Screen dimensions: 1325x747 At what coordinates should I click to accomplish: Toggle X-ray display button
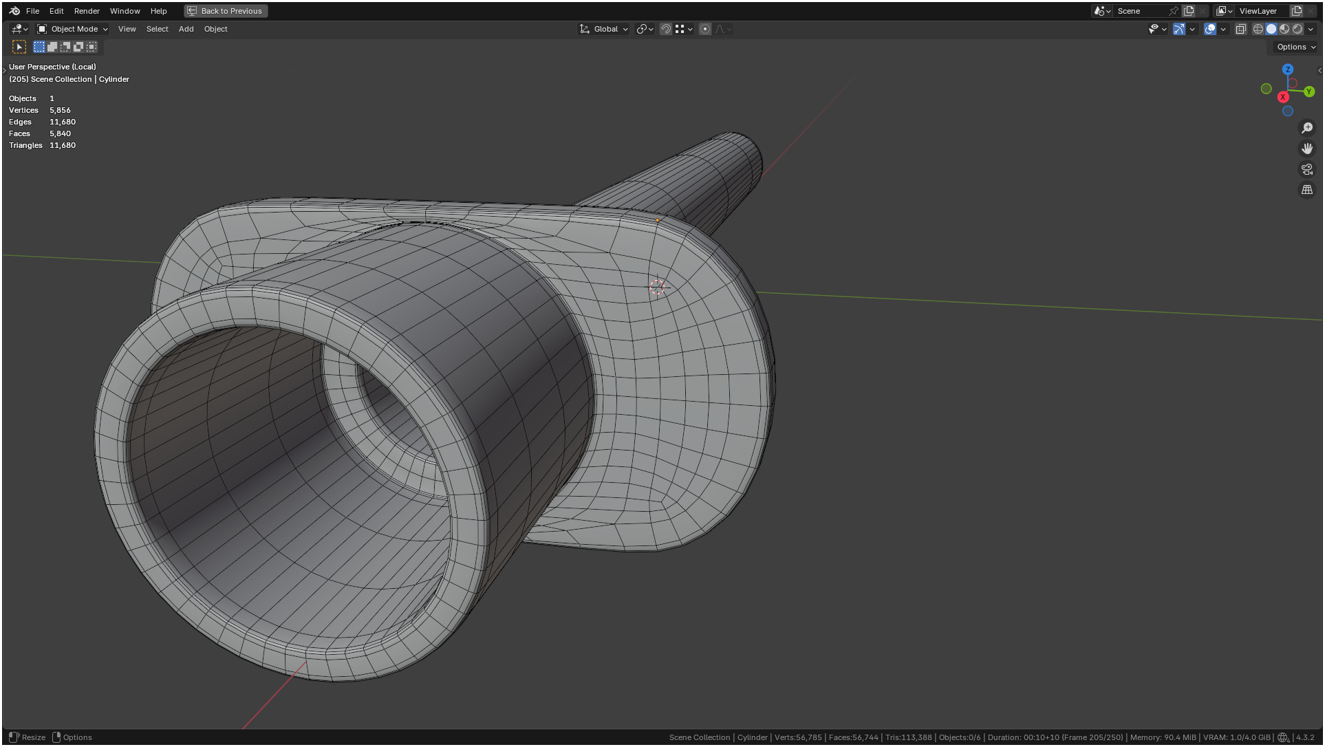[x=1240, y=29]
